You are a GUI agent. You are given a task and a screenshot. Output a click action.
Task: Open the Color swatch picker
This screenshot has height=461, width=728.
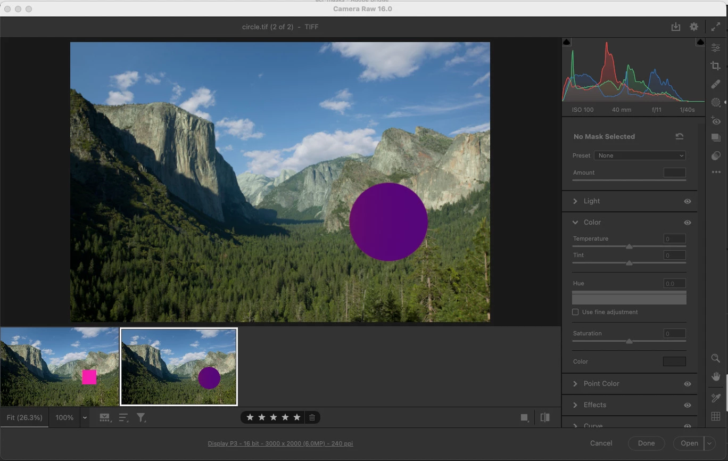pos(674,361)
